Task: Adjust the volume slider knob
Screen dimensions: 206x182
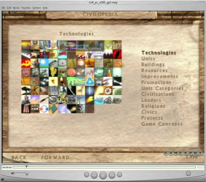Action: point(27,174)
